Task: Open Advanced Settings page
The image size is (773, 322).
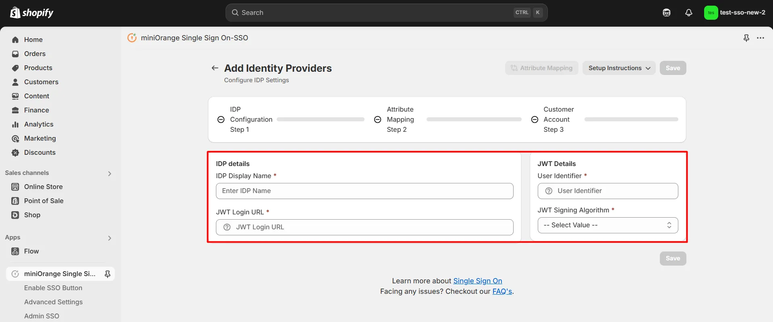Action: [53, 302]
